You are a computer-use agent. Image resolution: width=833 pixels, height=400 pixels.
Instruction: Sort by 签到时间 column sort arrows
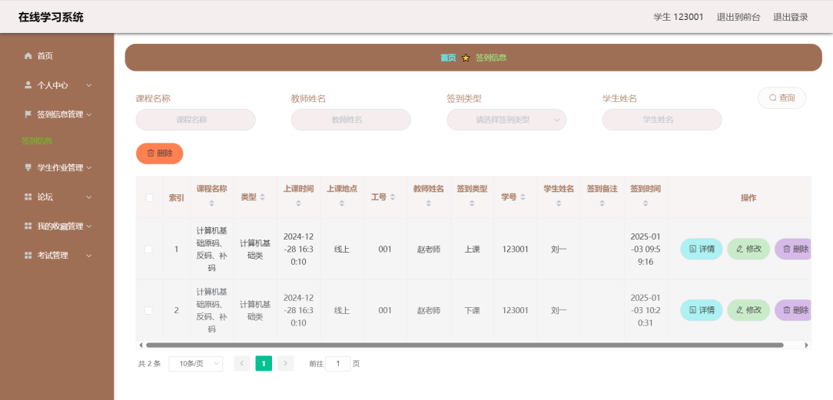645,203
